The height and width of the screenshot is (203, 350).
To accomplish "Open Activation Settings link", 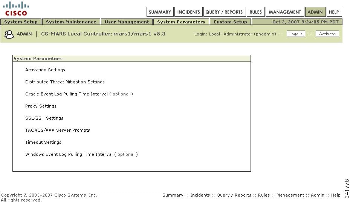I will point(45,70).
